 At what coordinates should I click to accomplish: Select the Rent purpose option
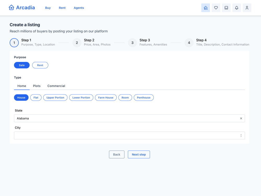(x=40, y=65)
